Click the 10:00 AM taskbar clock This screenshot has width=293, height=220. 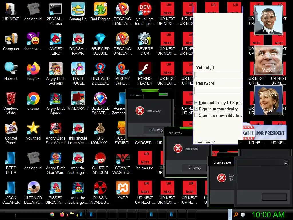pyautogui.click(x=268, y=215)
